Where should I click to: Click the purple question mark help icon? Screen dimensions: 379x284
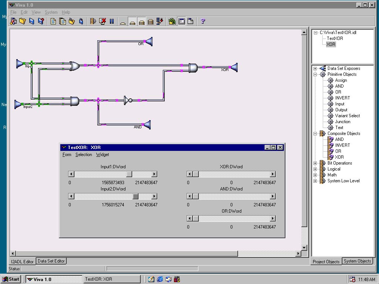[203, 21]
